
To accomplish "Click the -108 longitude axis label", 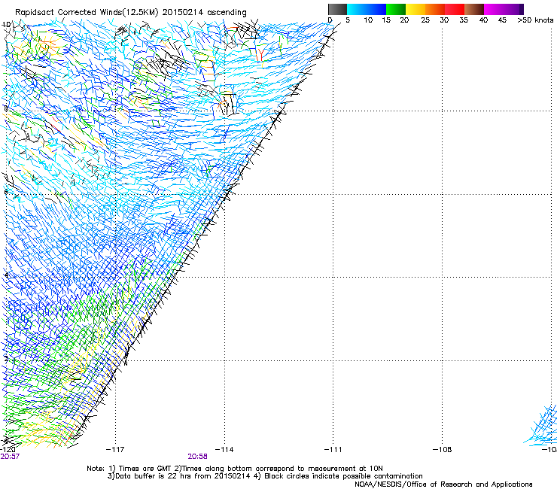I will 442,450.
